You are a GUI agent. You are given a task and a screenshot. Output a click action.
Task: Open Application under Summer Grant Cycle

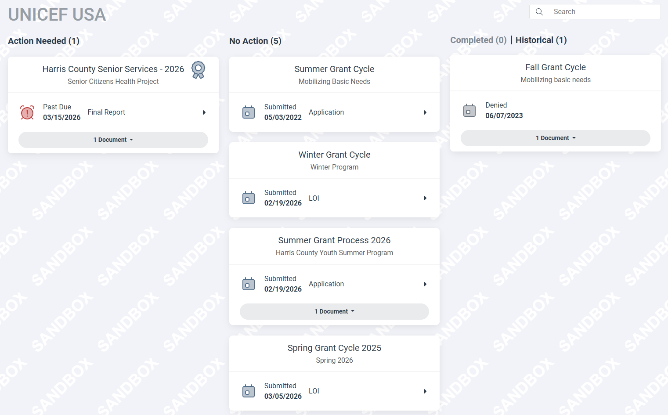326,112
